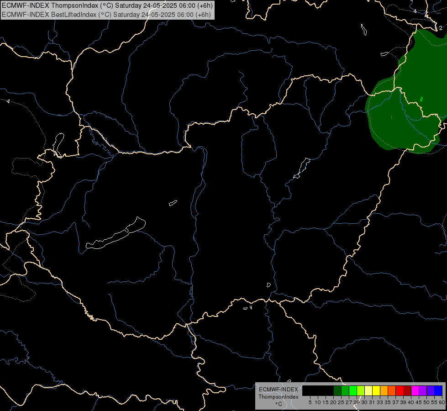
Task: Click the medium green 25–27 legend swatch
Action: tap(345, 390)
